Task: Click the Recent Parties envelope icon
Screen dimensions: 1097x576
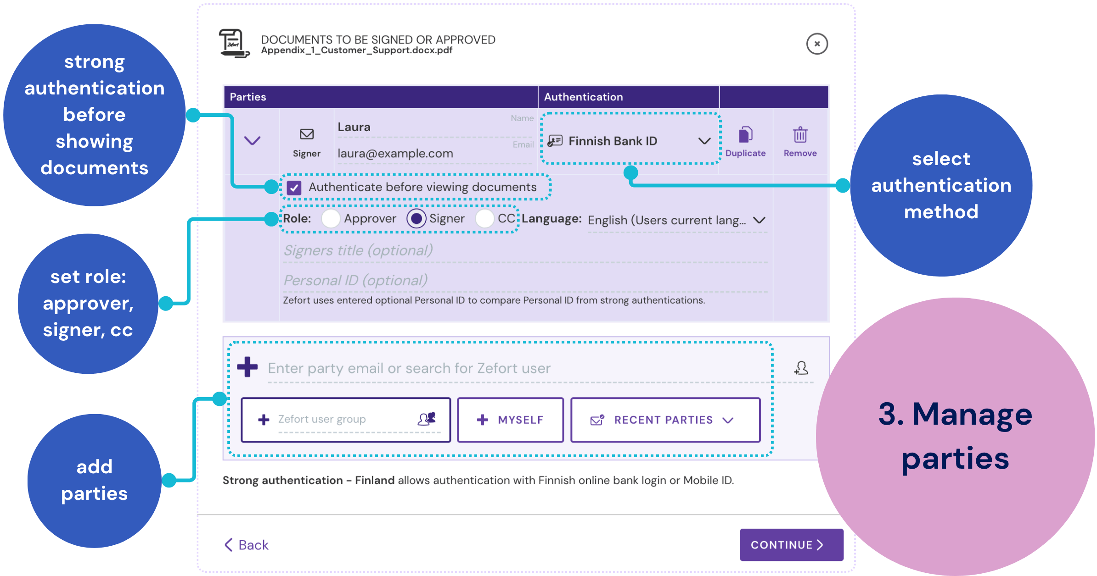Action: point(597,420)
